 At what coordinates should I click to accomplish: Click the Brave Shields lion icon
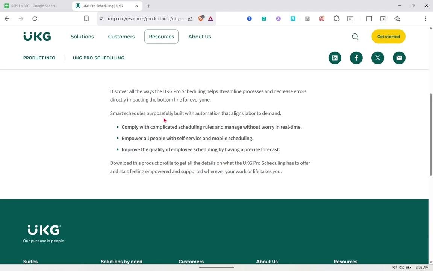pos(201,18)
